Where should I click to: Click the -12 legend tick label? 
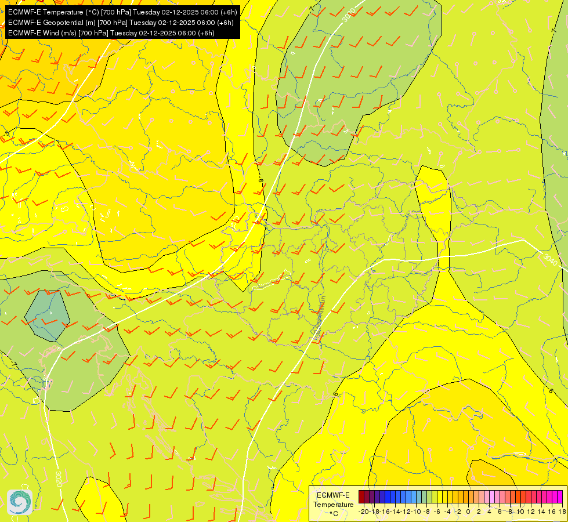pyautogui.click(x=406, y=512)
